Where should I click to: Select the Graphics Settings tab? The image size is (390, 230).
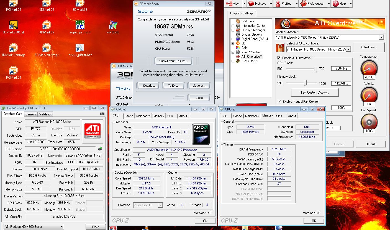(x=242, y=13)
